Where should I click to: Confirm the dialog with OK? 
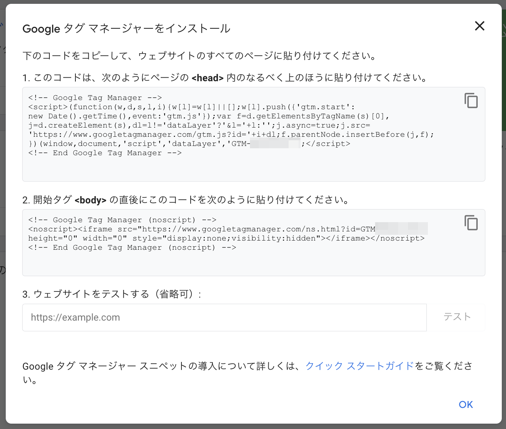pos(466,404)
